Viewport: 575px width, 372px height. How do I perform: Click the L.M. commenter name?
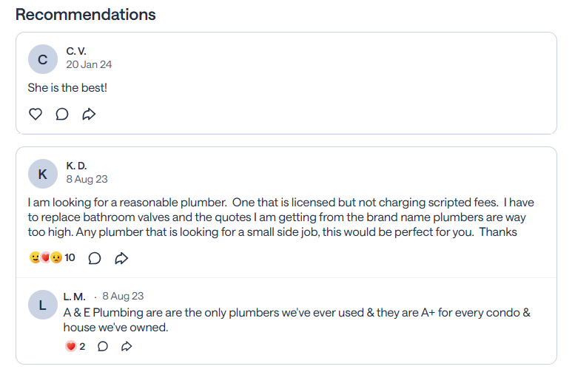click(x=75, y=297)
